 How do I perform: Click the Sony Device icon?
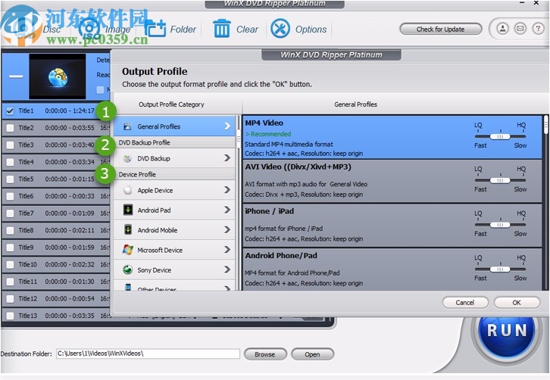click(x=128, y=269)
